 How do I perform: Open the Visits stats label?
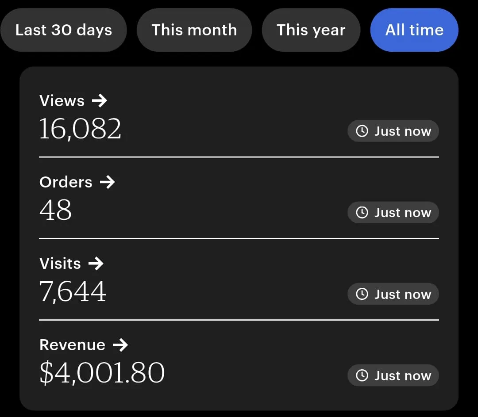pyautogui.click(x=60, y=264)
